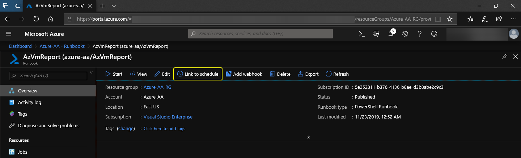Collapse the left sidebar menu
Viewport: 521px width, 158px height.
pyautogui.click(x=92, y=72)
